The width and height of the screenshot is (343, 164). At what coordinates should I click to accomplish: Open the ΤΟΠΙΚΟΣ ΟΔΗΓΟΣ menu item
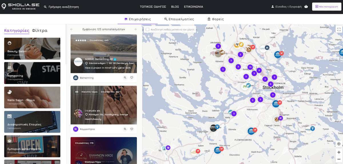click(152, 7)
